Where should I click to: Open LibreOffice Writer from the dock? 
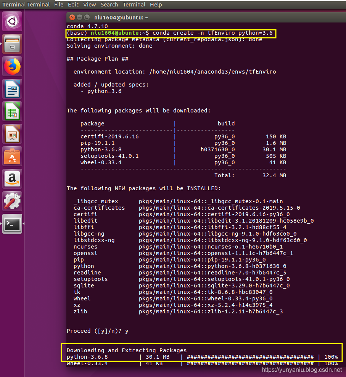pyautogui.click(x=12, y=88)
